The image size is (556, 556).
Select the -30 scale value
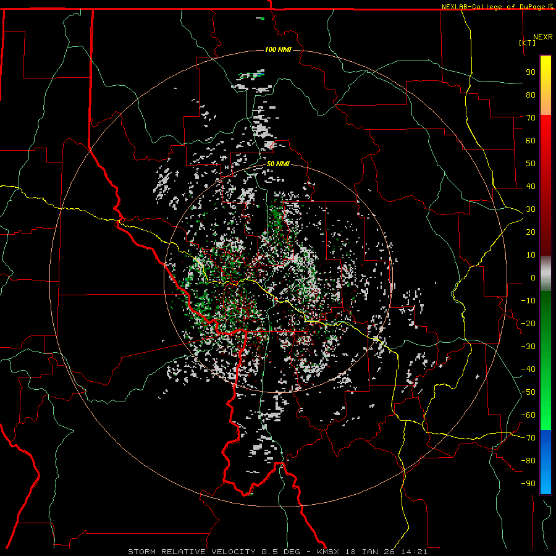[528, 347]
